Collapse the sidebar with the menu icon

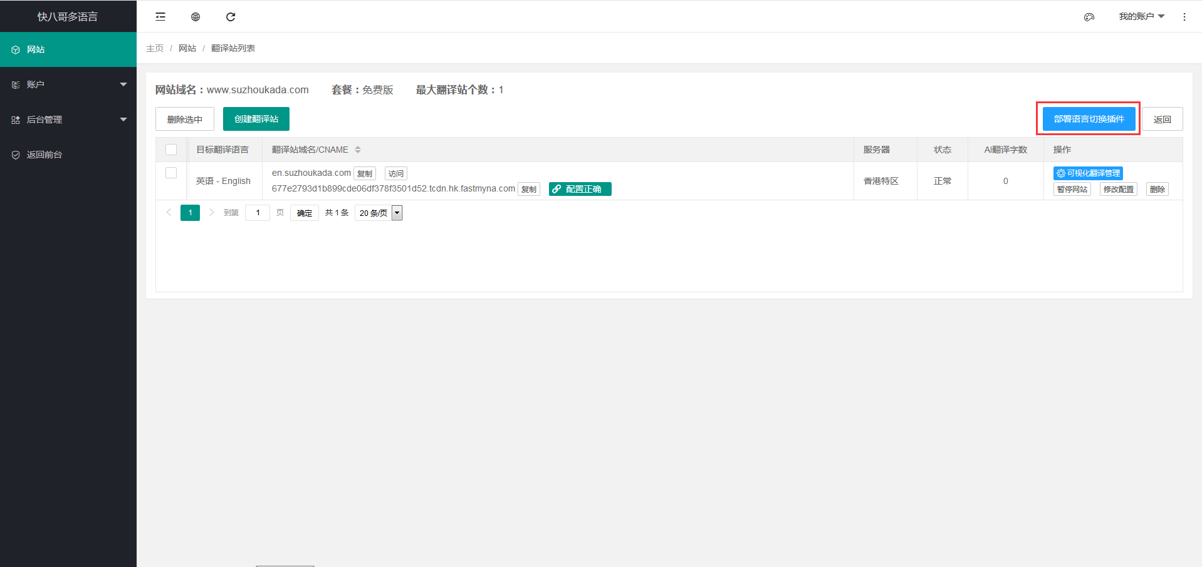pos(160,17)
